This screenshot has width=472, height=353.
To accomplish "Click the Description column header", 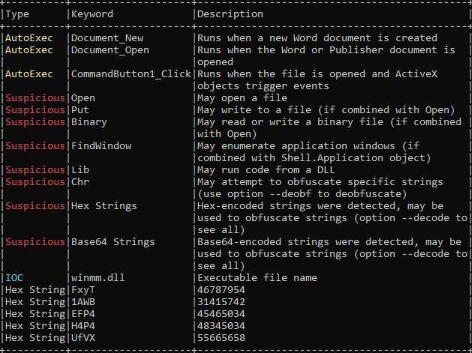I will (230, 14).
